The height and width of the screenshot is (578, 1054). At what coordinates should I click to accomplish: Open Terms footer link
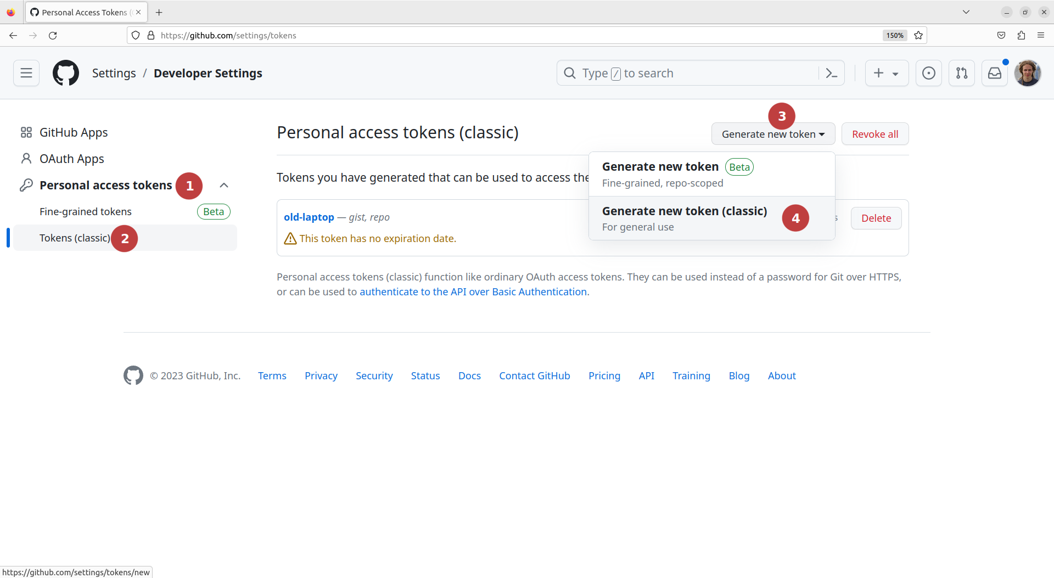point(272,375)
